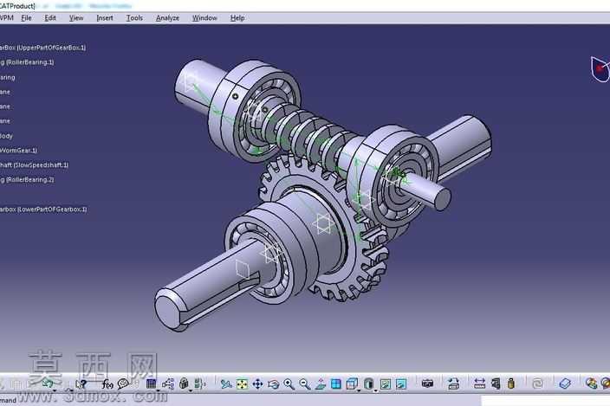
Task: Select the LowerPartOfGearbox.1 tree node
Action: coord(43,209)
